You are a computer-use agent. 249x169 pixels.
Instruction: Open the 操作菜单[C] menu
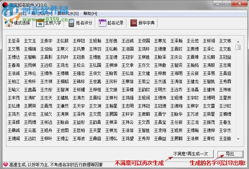(x=16, y=14)
